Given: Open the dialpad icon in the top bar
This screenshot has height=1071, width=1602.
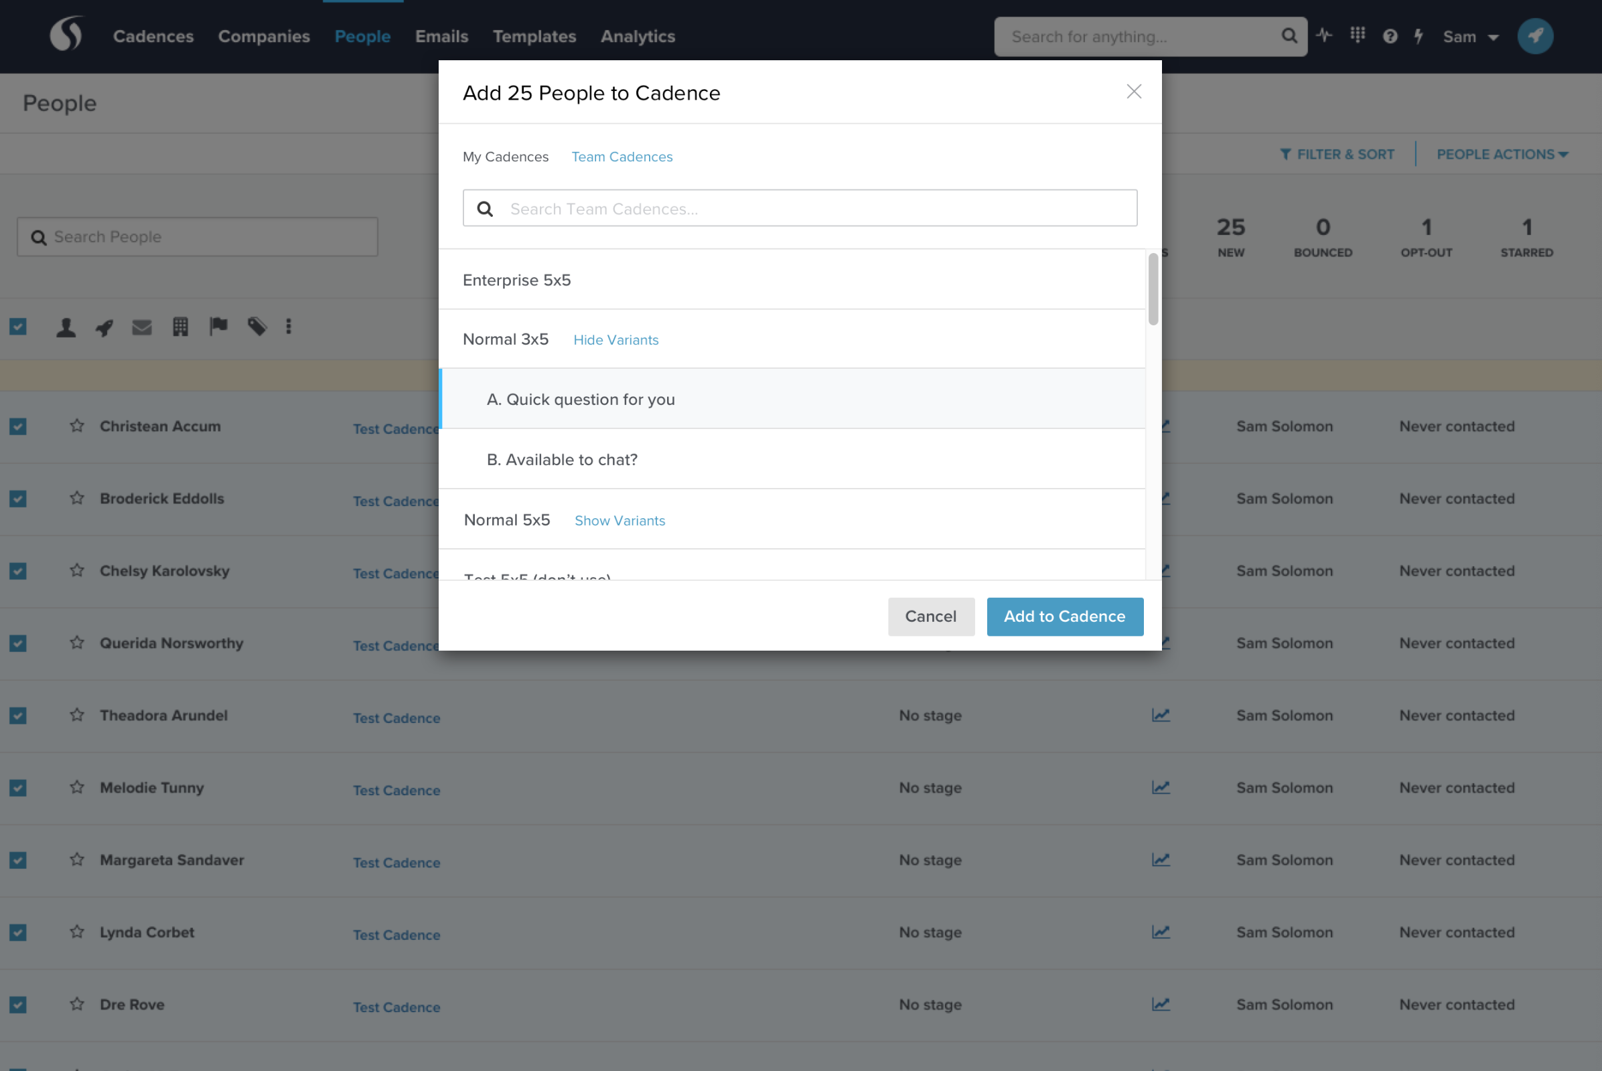Looking at the screenshot, I should point(1358,35).
